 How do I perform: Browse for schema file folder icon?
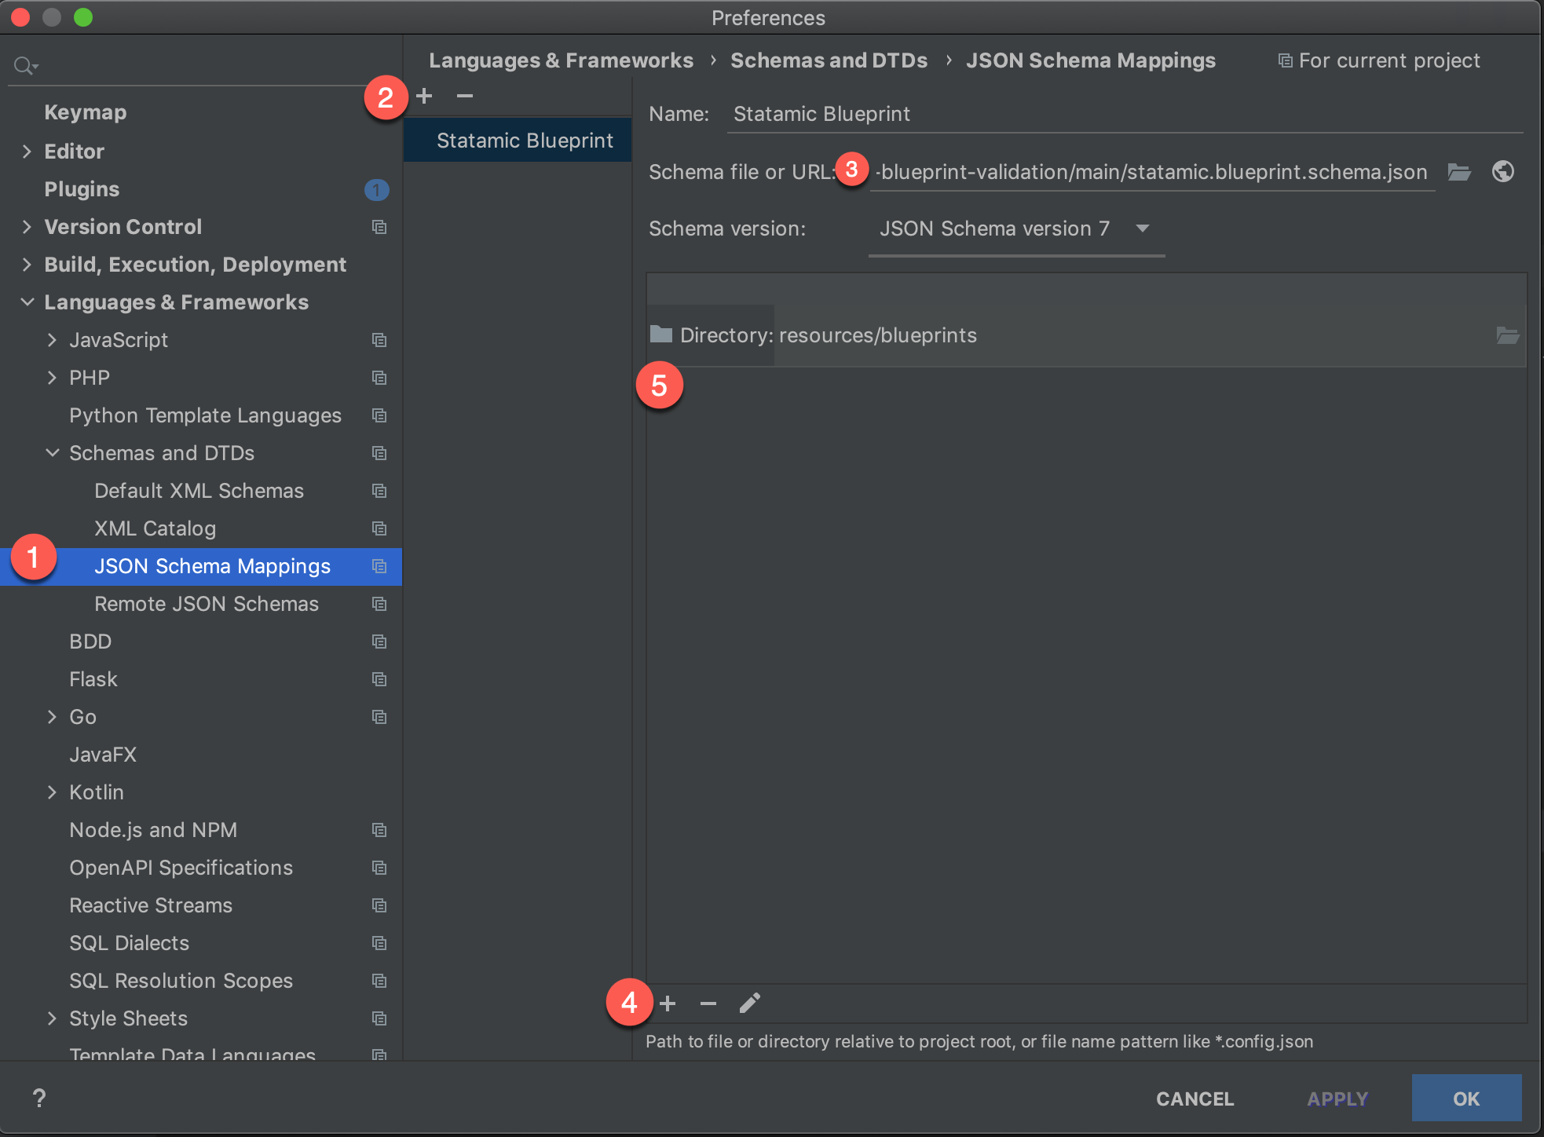point(1459,172)
